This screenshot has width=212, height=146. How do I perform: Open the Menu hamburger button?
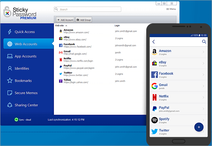(x=171, y=9)
